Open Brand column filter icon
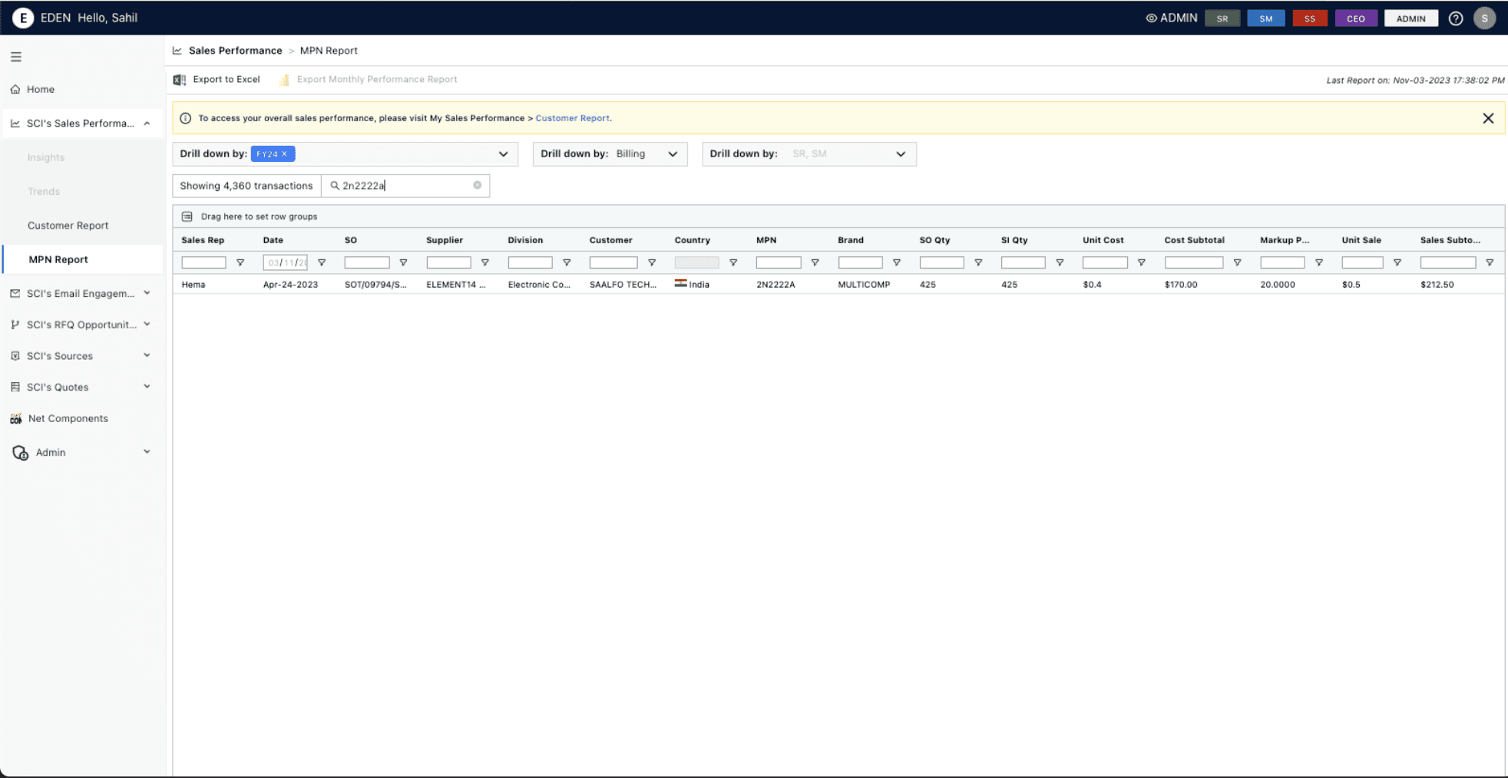The image size is (1508, 778). point(896,262)
